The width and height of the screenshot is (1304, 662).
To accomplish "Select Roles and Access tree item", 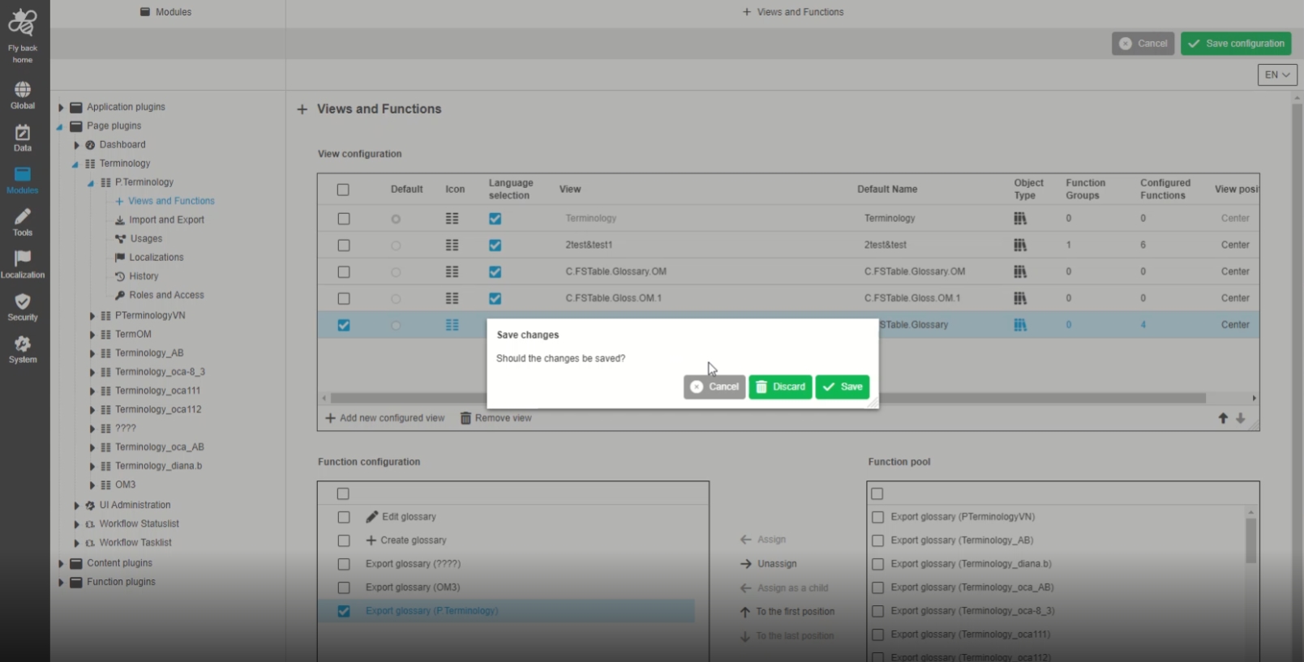I will click(166, 295).
